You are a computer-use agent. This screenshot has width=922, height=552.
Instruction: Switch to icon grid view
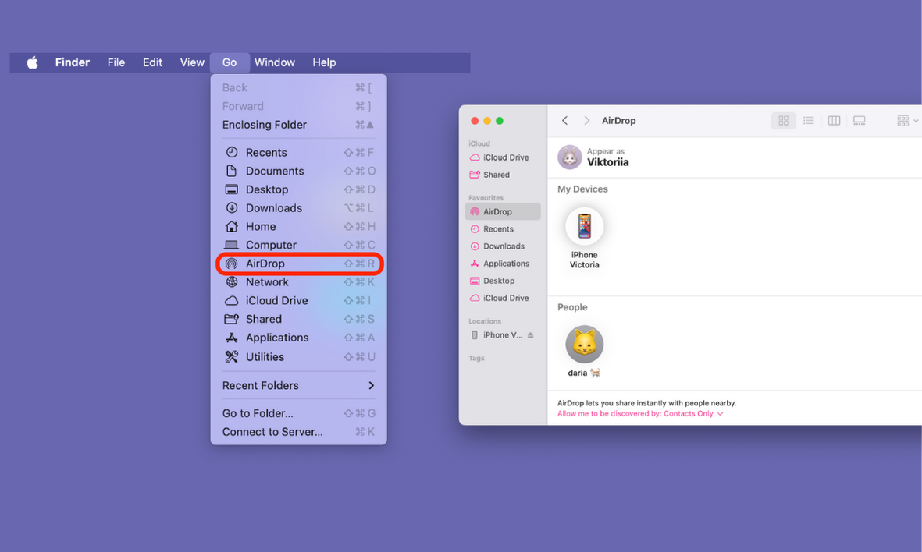(783, 120)
